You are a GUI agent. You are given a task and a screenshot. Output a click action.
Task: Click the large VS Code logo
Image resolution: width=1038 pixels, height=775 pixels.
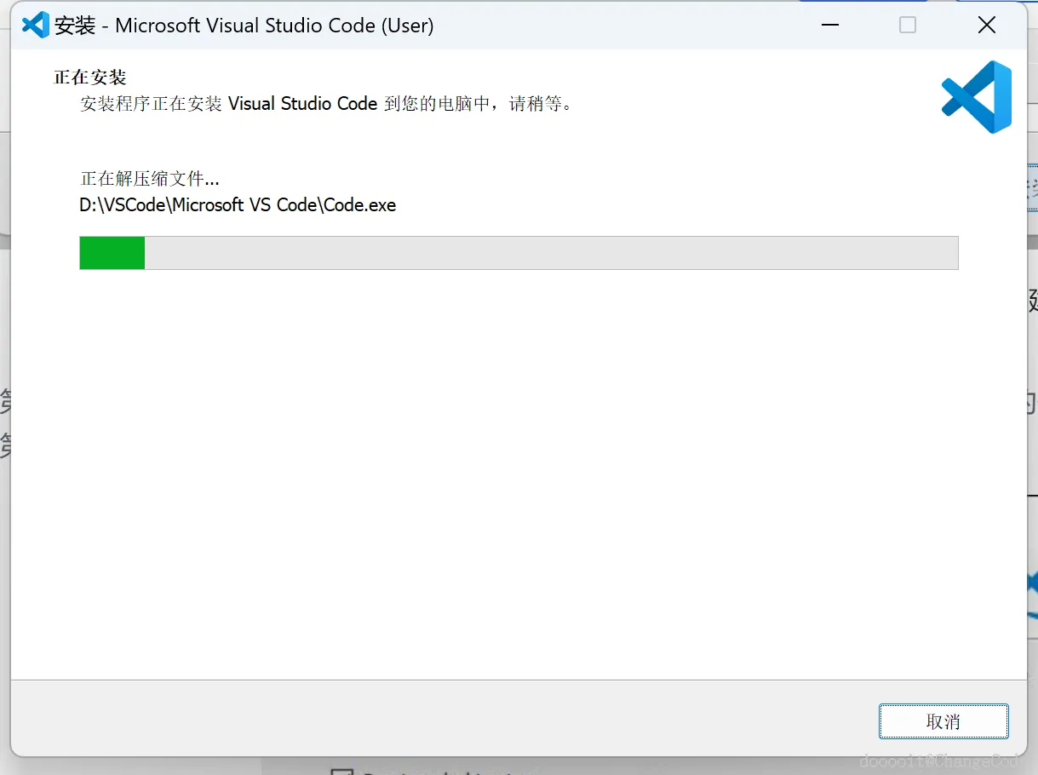(x=977, y=97)
